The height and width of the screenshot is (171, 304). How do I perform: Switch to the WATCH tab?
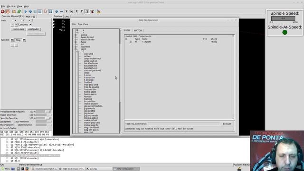coord(138,30)
